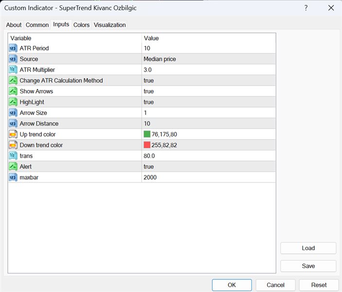Click the double-type icon next to trans

click(x=13, y=156)
